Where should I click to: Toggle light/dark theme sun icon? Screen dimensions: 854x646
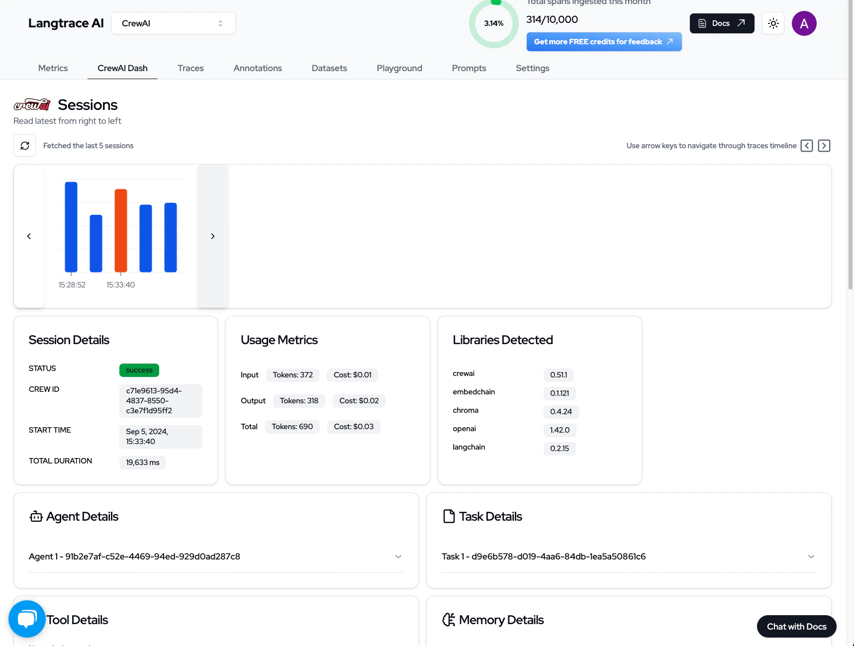[x=773, y=23]
